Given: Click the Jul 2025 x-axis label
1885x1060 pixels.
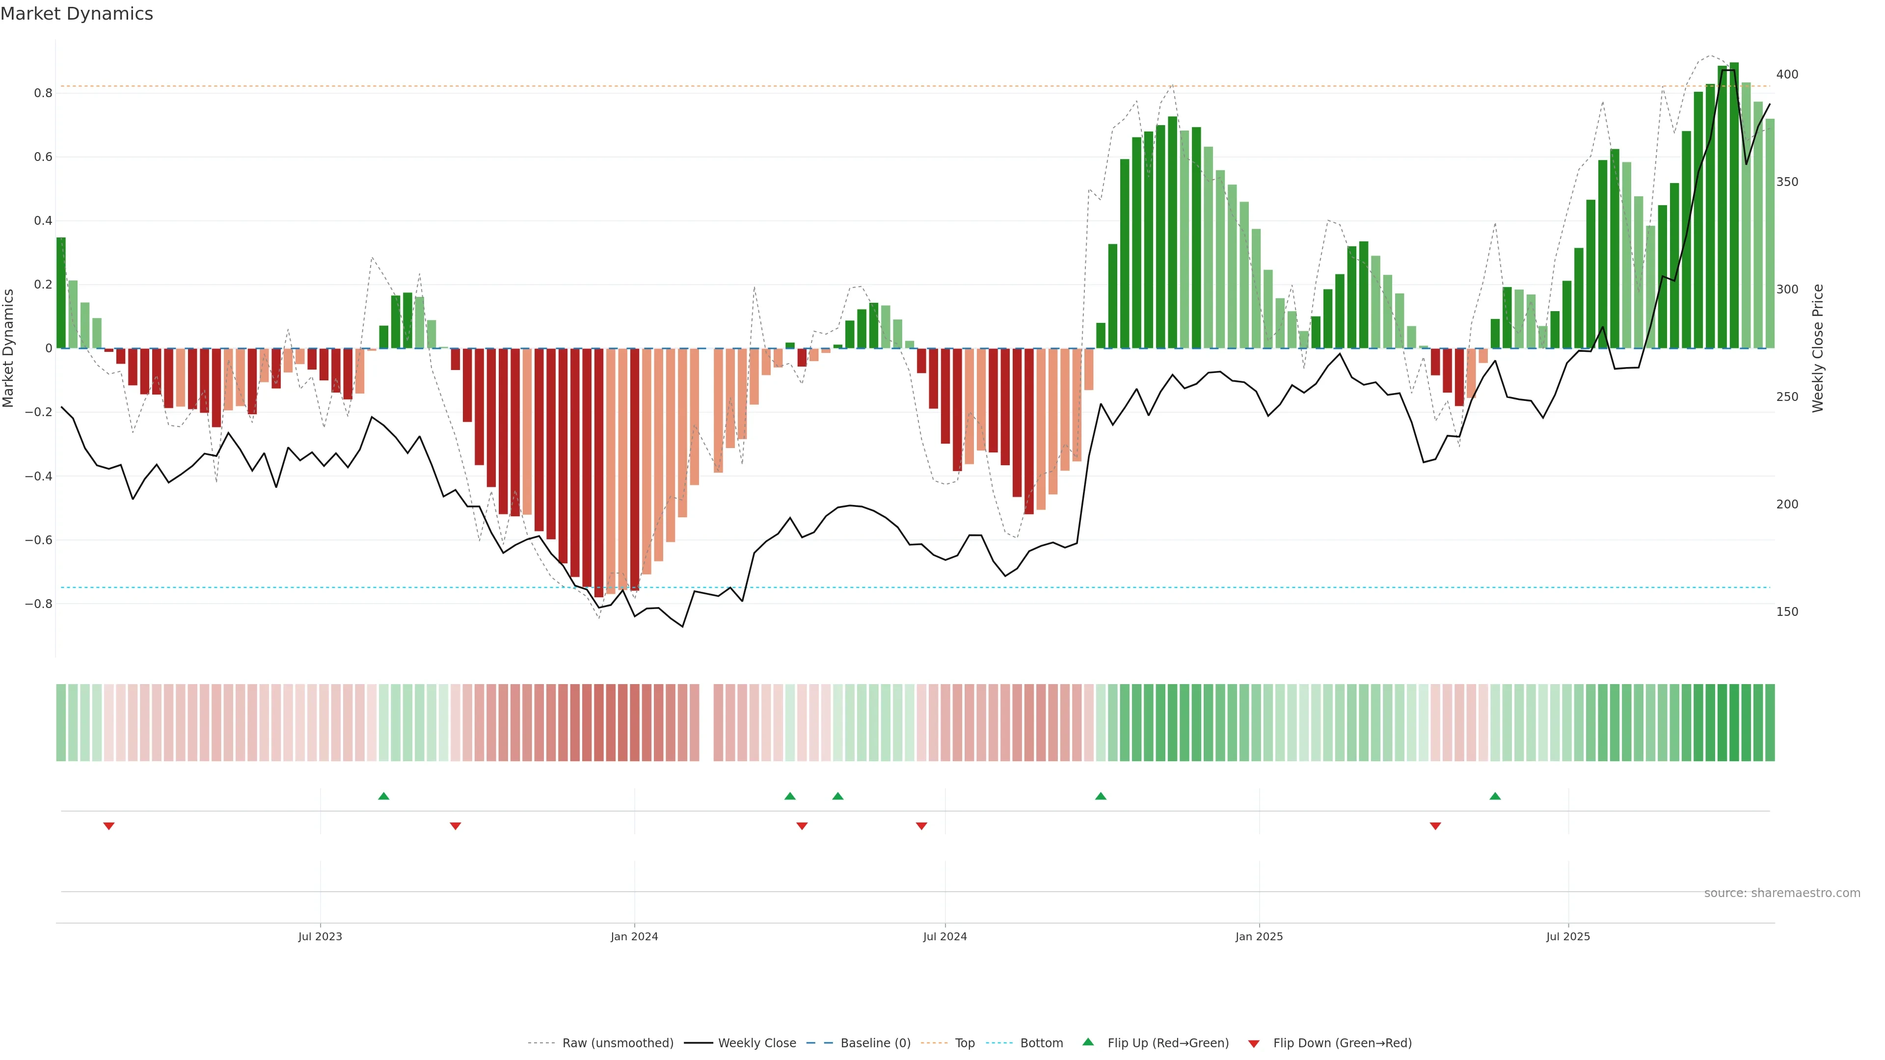Looking at the screenshot, I should tap(1567, 936).
